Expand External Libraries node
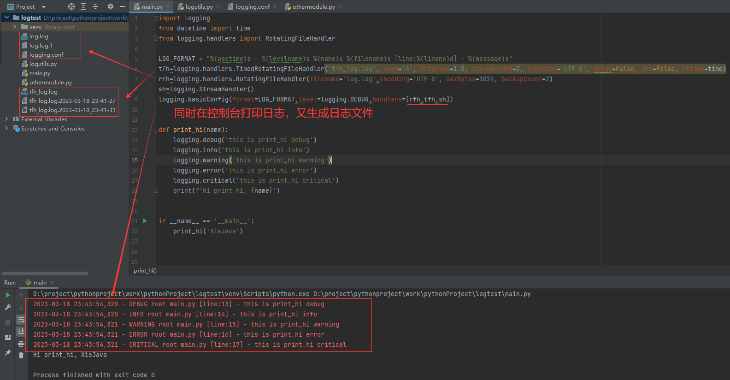The image size is (730, 380). coord(6,119)
